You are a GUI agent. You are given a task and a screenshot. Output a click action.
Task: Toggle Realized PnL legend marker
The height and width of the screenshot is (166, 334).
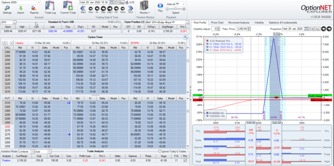pyautogui.click(x=207, y=41)
